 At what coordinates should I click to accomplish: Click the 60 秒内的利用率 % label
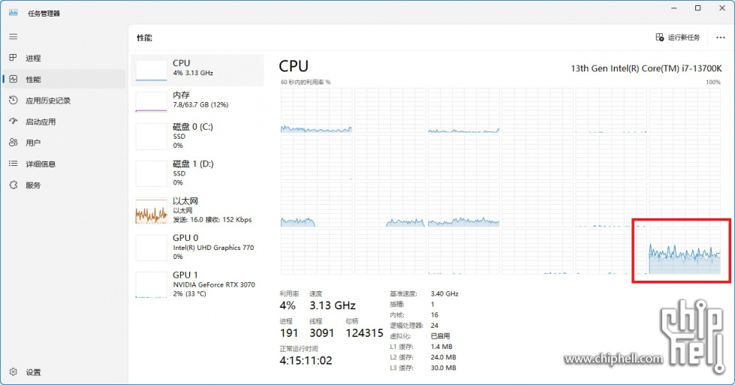(x=306, y=82)
